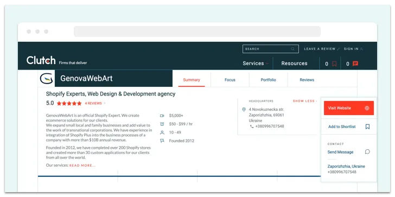Click the Shopify Experts agency headline
The height and width of the screenshot is (197, 395).
(x=111, y=94)
